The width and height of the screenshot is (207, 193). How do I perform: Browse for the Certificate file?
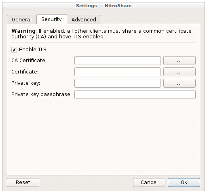click(x=180, y=72)
